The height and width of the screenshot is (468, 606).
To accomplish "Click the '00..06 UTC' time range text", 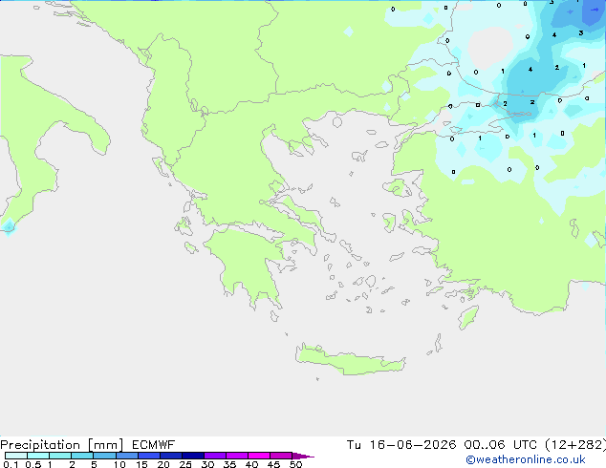I will point(500,445).
